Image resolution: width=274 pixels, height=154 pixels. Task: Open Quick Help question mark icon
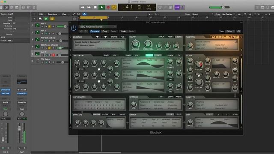click(12, 7)
